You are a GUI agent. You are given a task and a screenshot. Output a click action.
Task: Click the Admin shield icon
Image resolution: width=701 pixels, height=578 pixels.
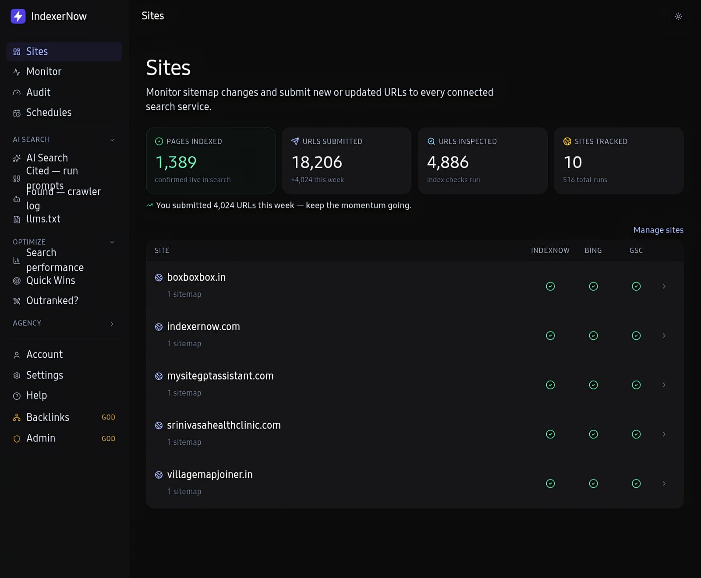[17, 439]
